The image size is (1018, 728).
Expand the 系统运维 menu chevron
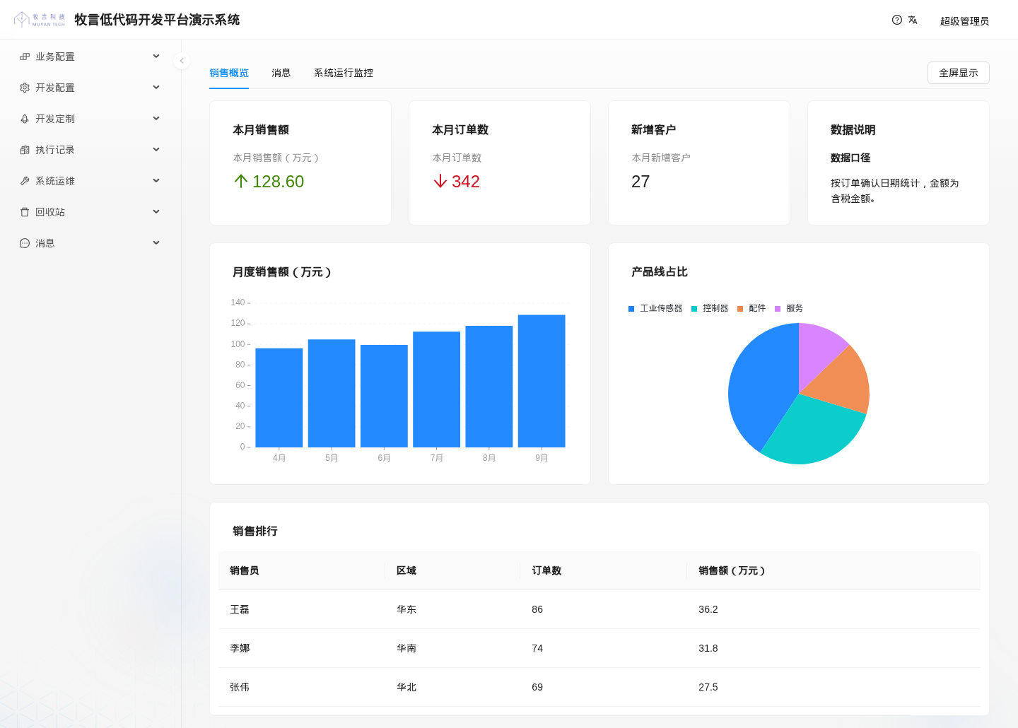(156, 181)
